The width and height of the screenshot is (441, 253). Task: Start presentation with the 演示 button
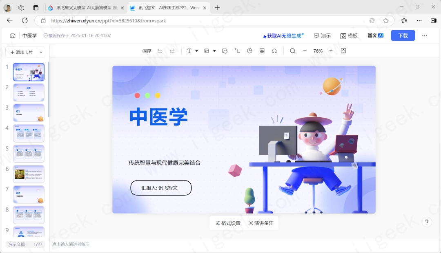point(322,36)
